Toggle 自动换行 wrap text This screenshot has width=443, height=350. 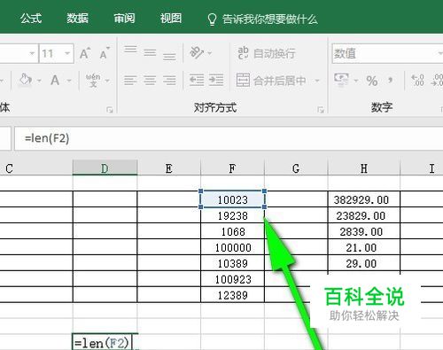[267, 53]
